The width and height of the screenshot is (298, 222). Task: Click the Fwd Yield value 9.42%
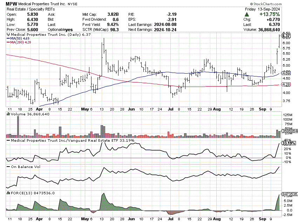point(113,25)
